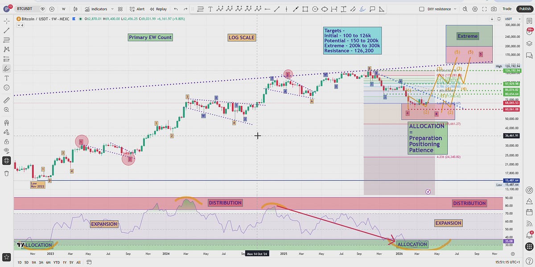Open the indicator templates grid

coord(120,8)
